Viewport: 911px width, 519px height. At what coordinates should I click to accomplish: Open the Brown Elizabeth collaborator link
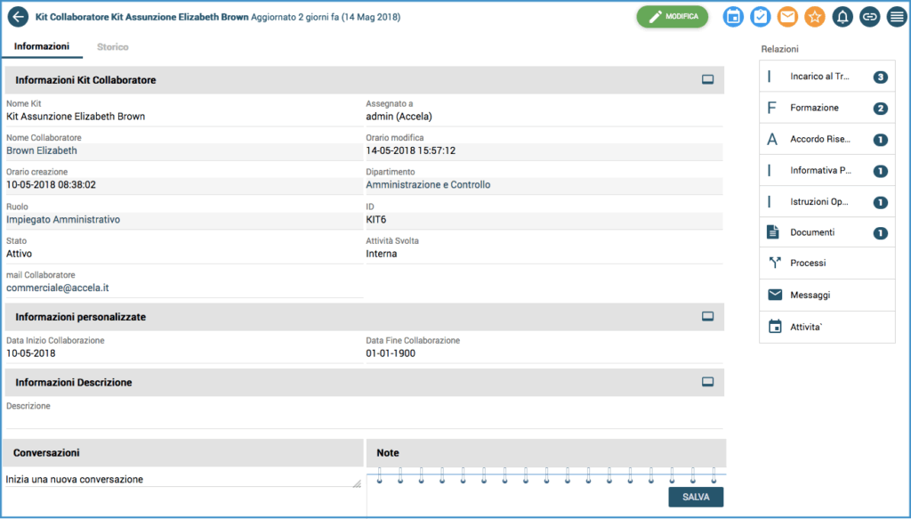click(42, 151)
